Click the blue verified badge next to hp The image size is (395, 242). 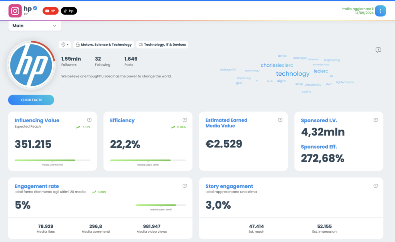tap(35, 8)
